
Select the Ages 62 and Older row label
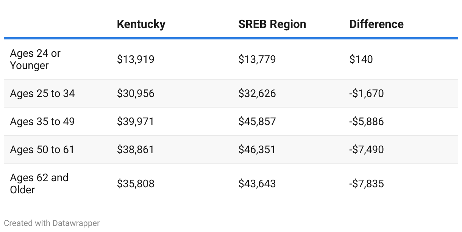[x=39, y=183]
